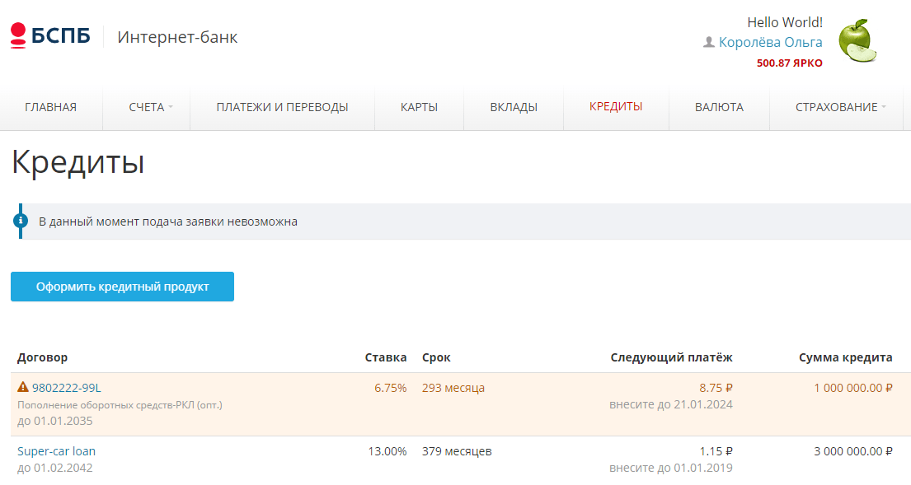Click the notice В данный момент подача заявки невозможна
The width and height of the screenshot is (911, 485).
click(168, 222)
